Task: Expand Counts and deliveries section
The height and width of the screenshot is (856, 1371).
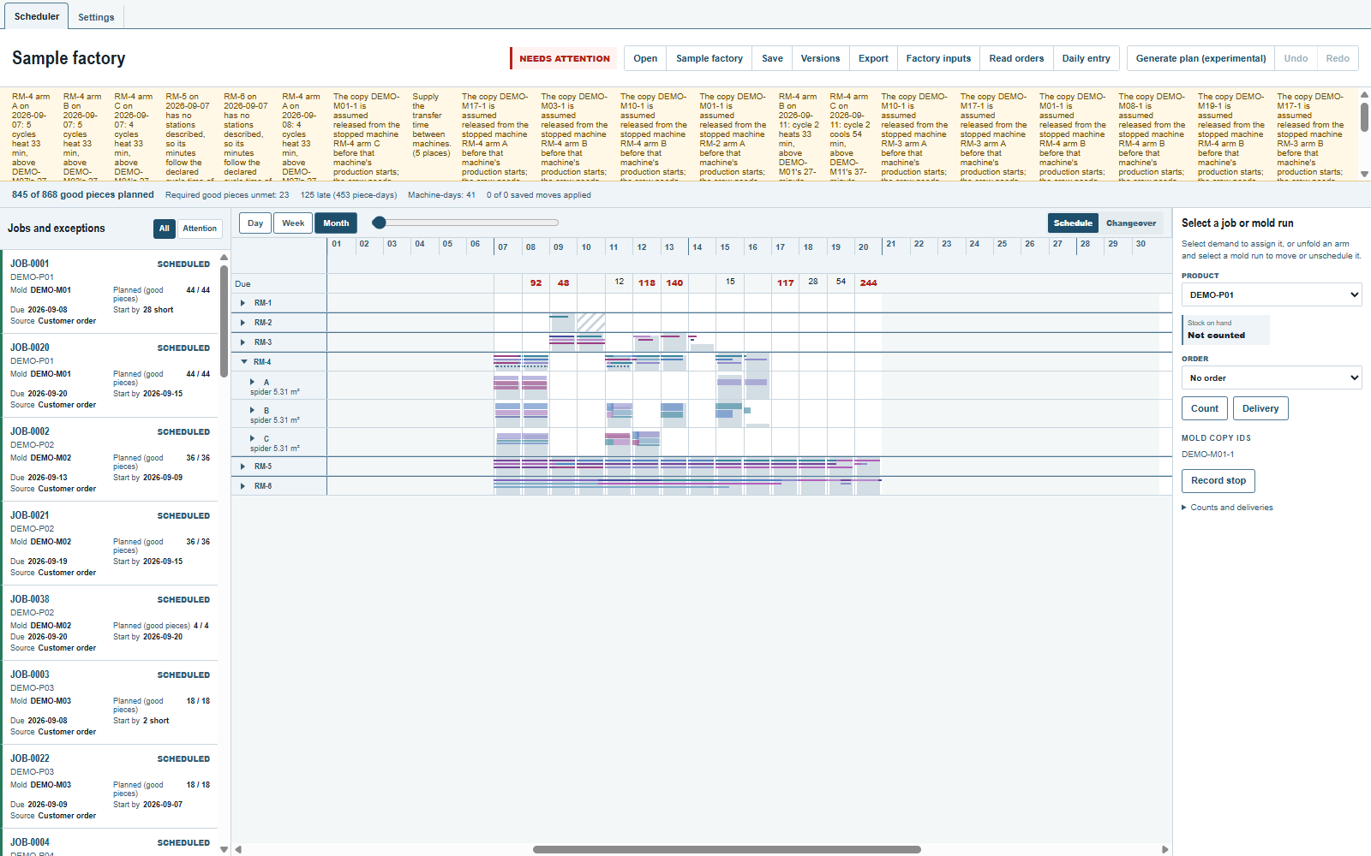Action: [1227, 508]
